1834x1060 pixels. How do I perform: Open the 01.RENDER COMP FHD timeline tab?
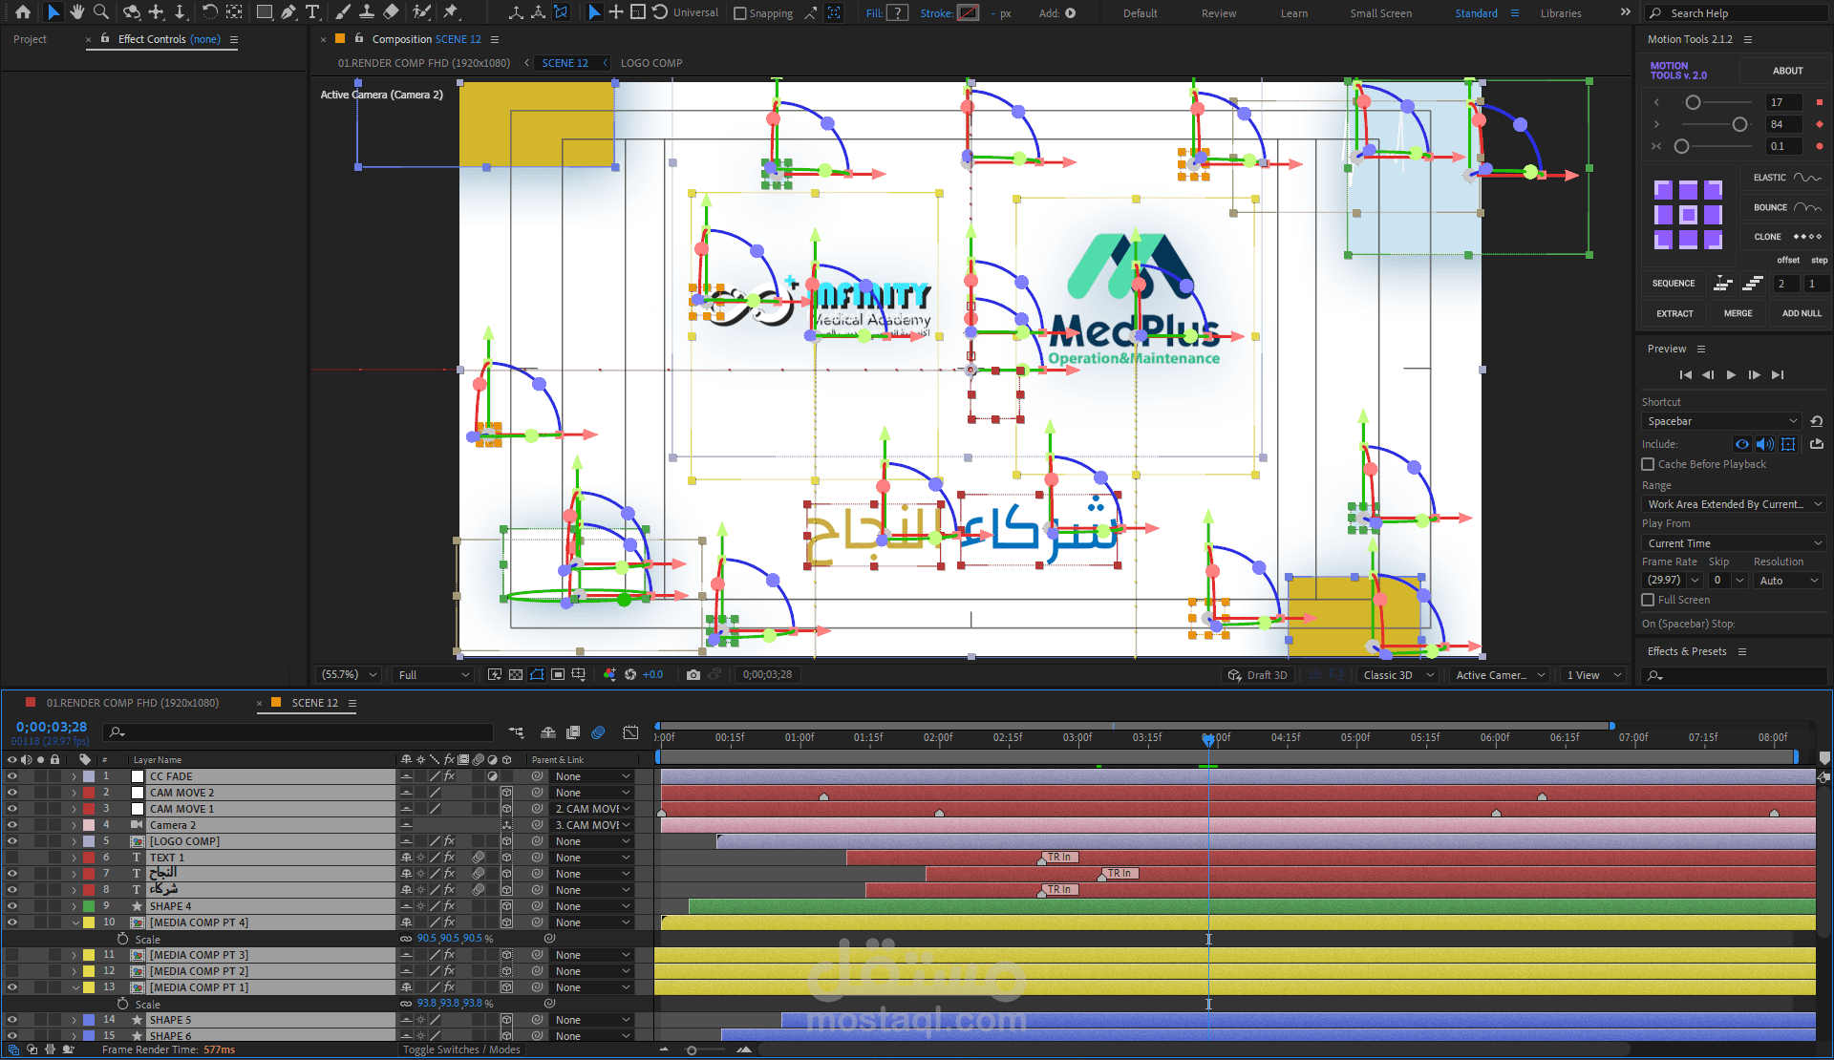coord(133,703)
